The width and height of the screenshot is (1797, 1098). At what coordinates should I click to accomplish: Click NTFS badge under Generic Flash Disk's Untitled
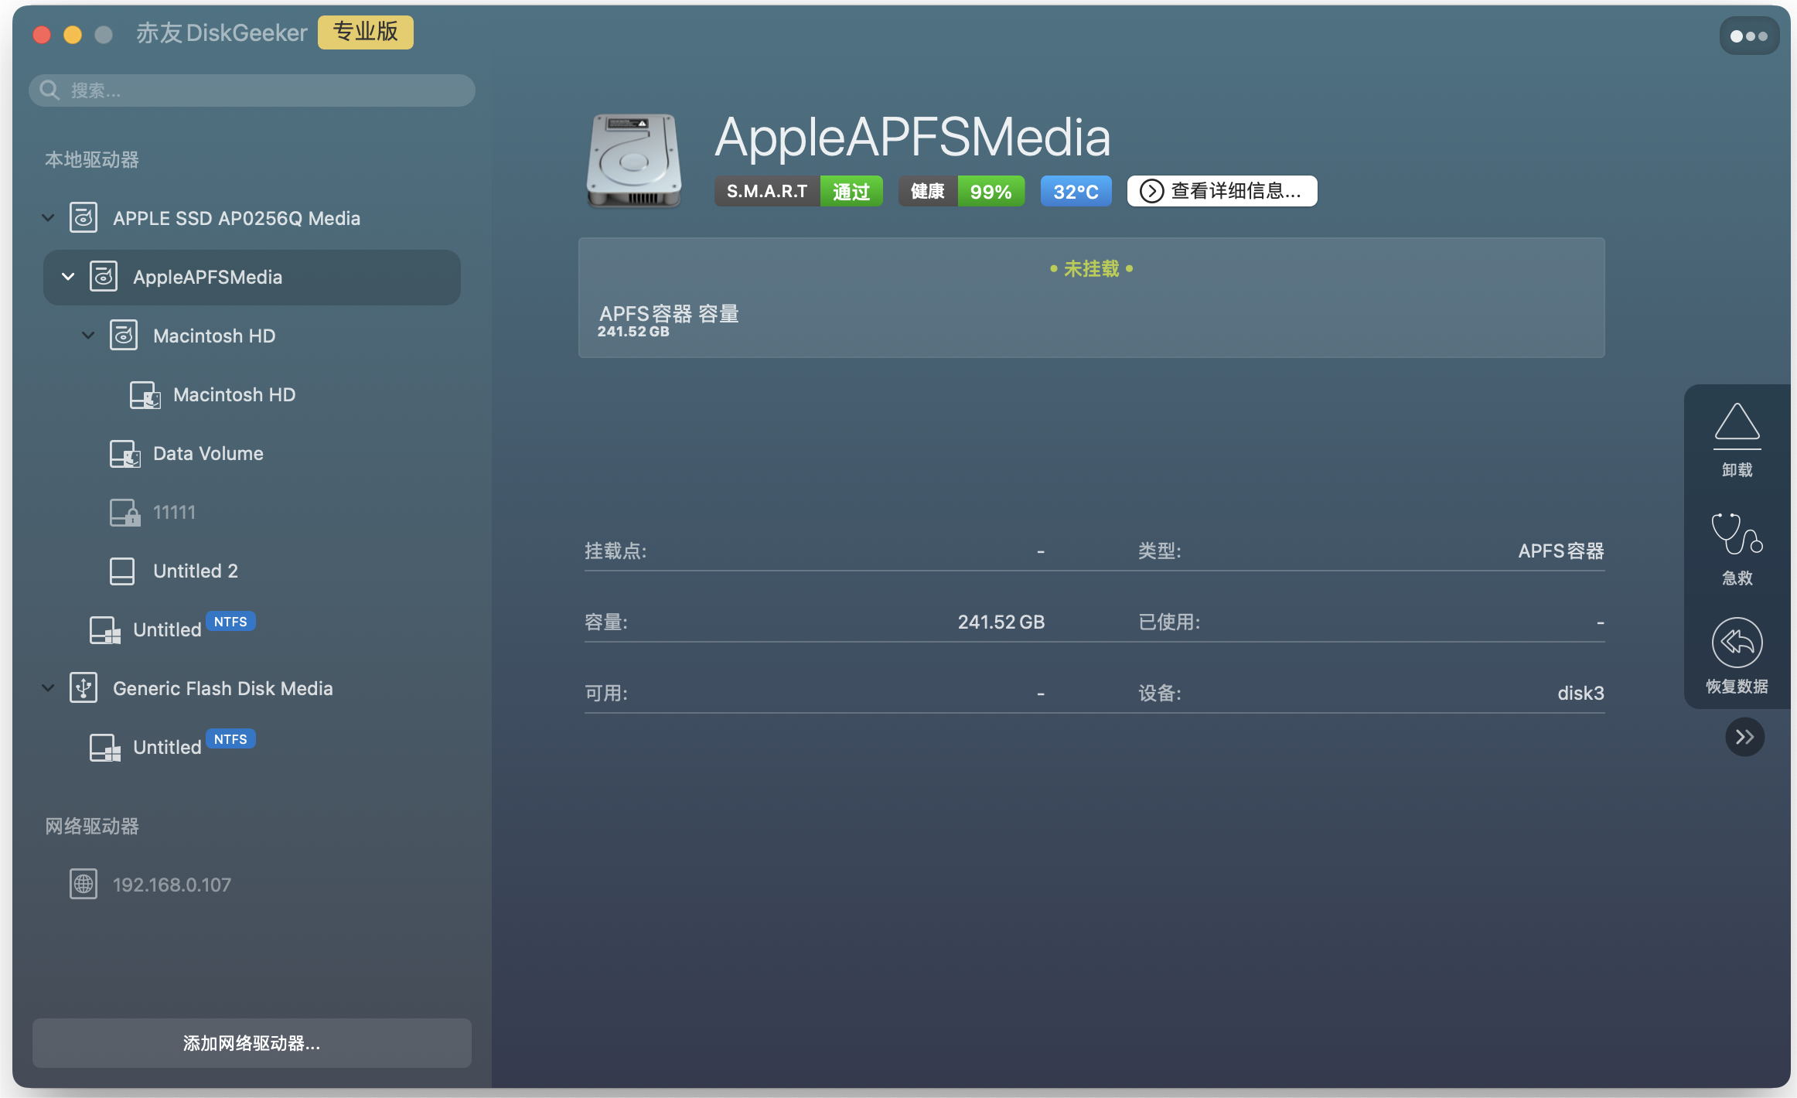[x=230, y=739]
